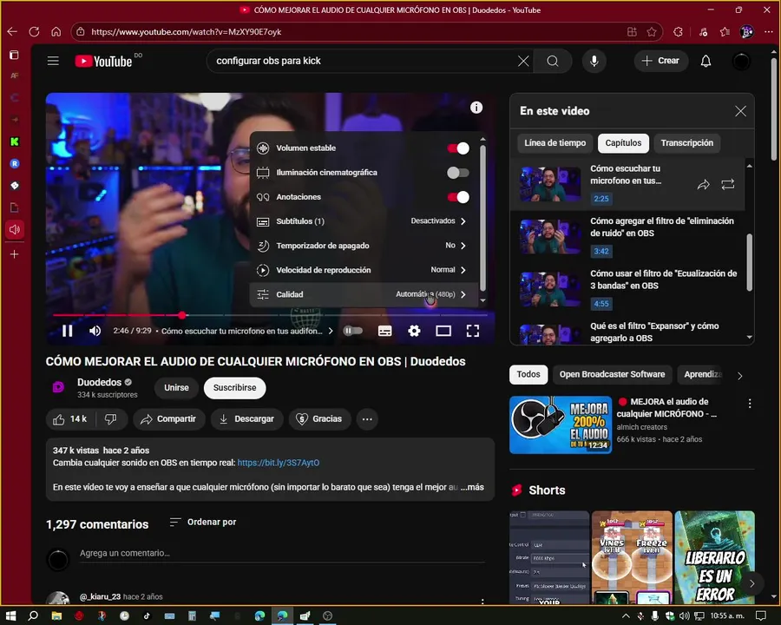Open the notifications bell
Screen dimensions: 781x625
pyautogui.click(x=706, y=61)
